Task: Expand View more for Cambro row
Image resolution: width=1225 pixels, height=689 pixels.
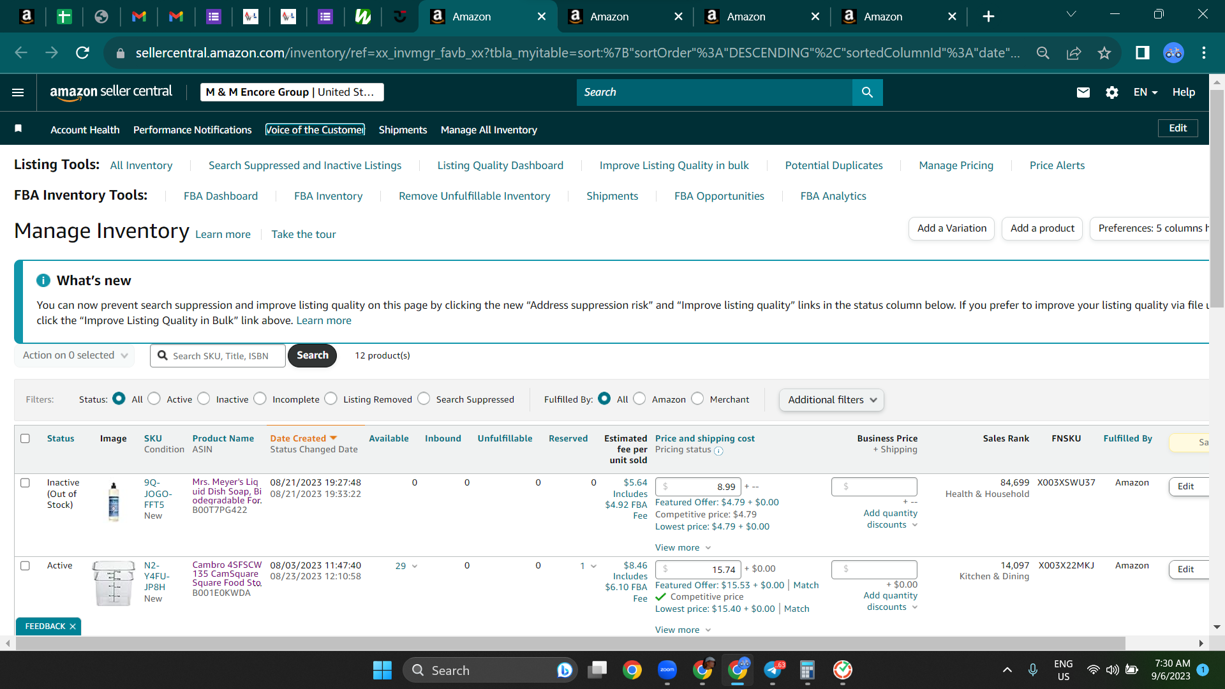Action: [x=683, y=630]
